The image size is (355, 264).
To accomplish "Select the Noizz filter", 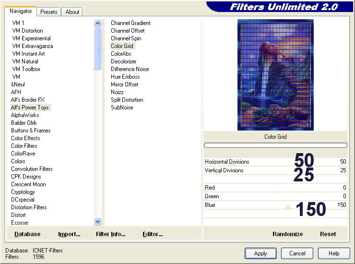I will pyautogui.click(x=117, y=93).
